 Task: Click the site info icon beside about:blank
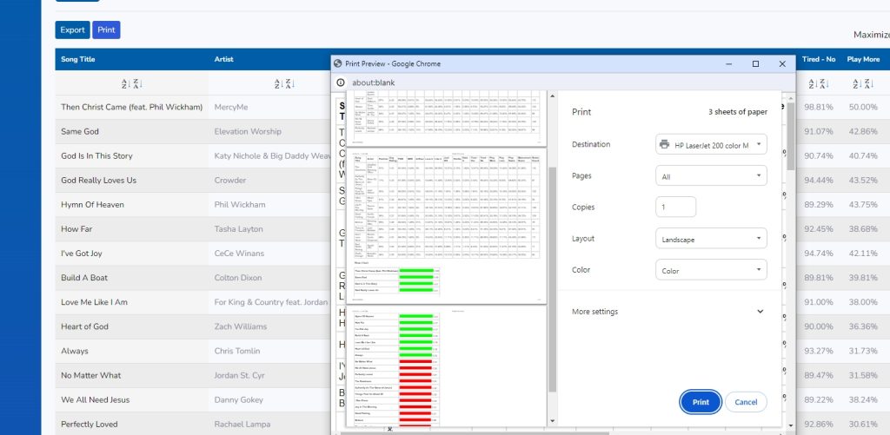point(341,82)
